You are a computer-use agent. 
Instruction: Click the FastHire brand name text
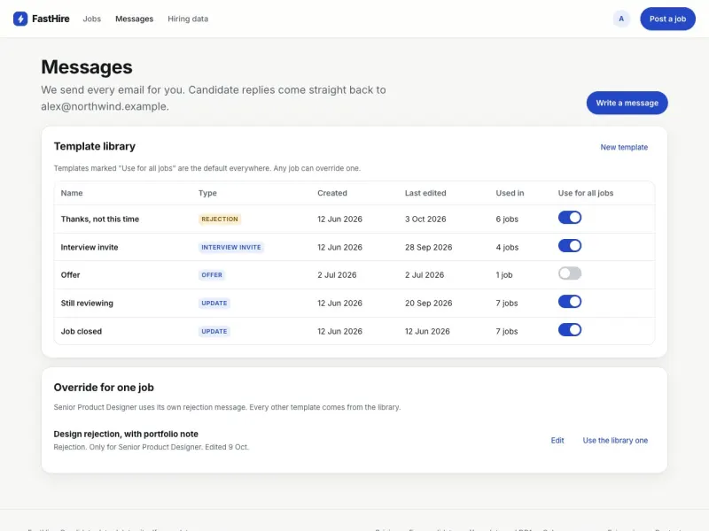(51, 19)
